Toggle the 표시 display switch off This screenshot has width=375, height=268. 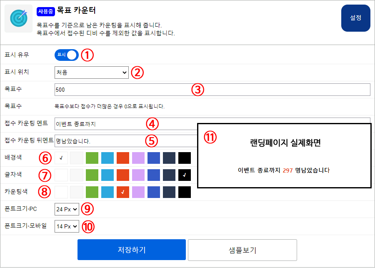tap(66, 55)
